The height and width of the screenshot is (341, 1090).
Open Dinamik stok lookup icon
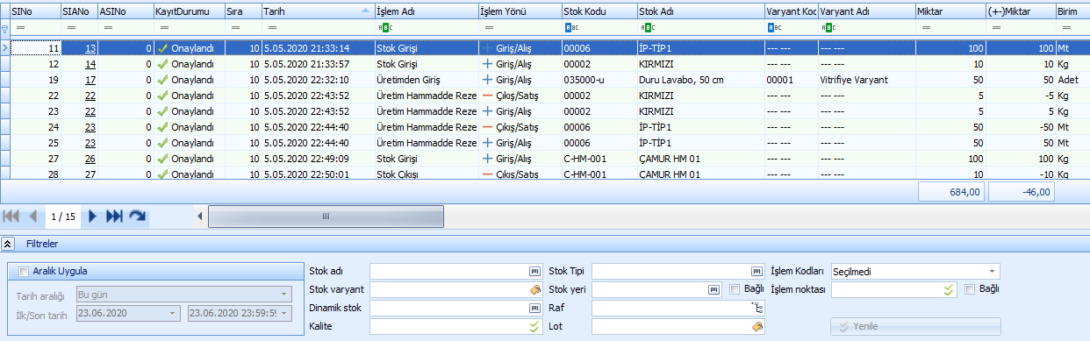pos(534,308)
